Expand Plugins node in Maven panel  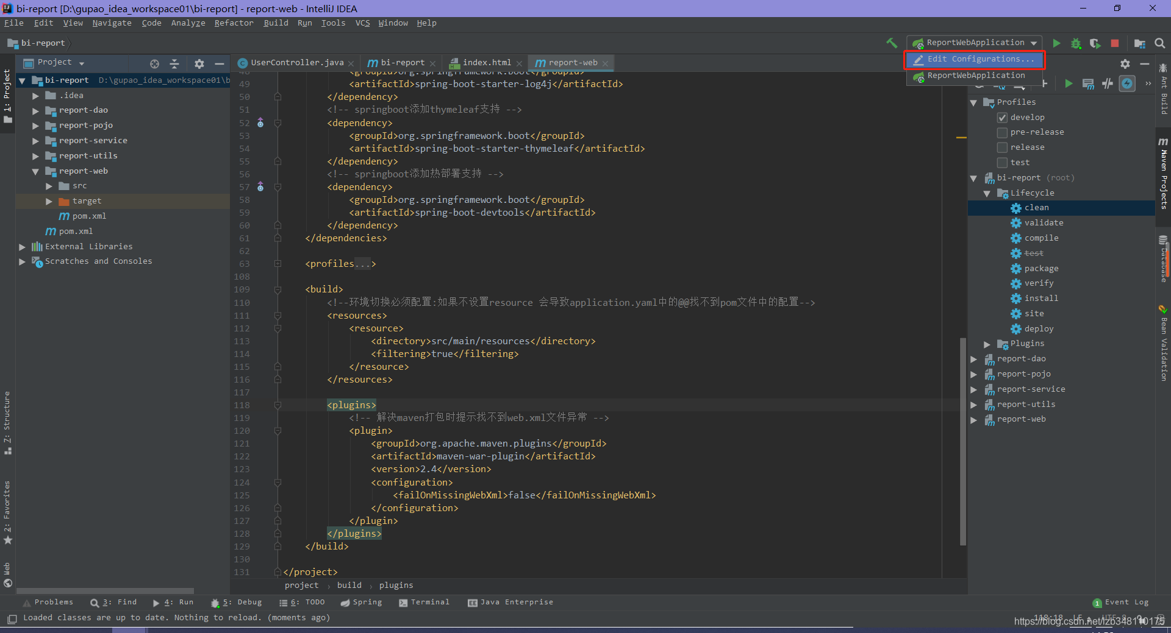coord(987,344)
